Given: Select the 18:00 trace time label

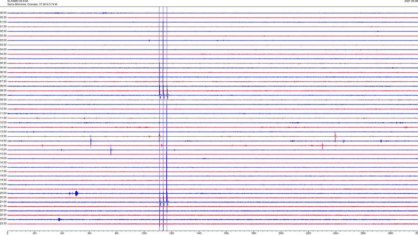Looking at the screenshot, I should tap(3, 176).
